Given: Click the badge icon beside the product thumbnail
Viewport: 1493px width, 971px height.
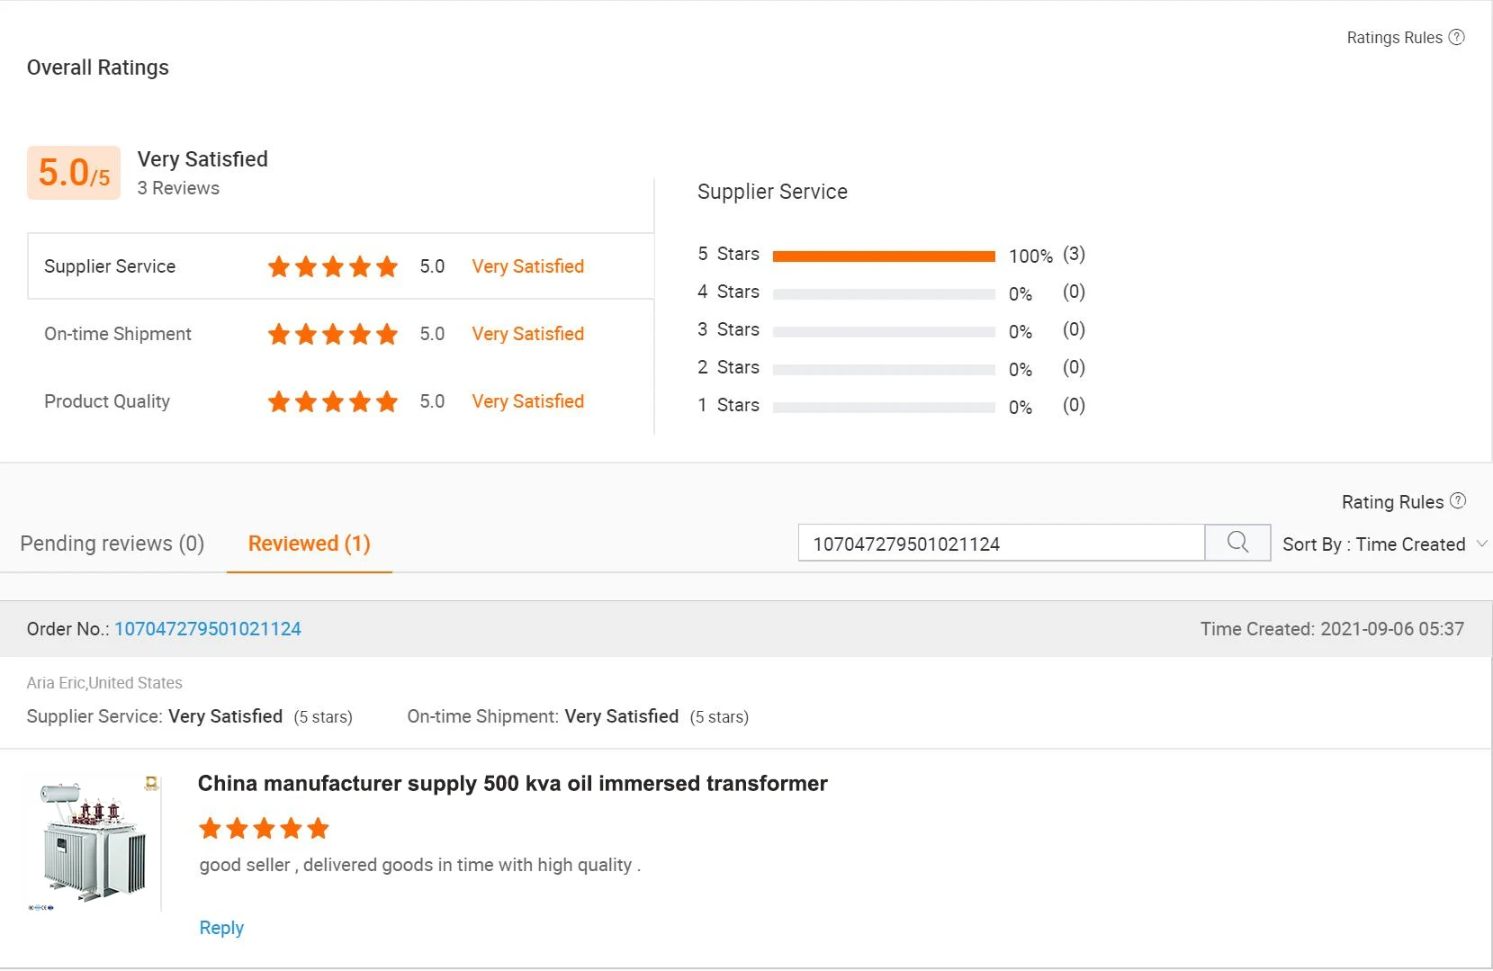Looking at the screenshot, I should (152, 783).
